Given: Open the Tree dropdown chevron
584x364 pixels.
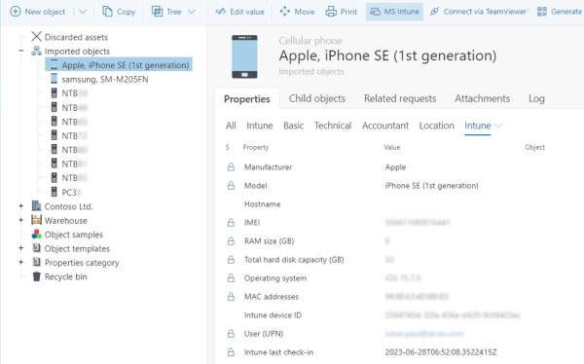Looking at the screenshot, I should click(192, 12).
